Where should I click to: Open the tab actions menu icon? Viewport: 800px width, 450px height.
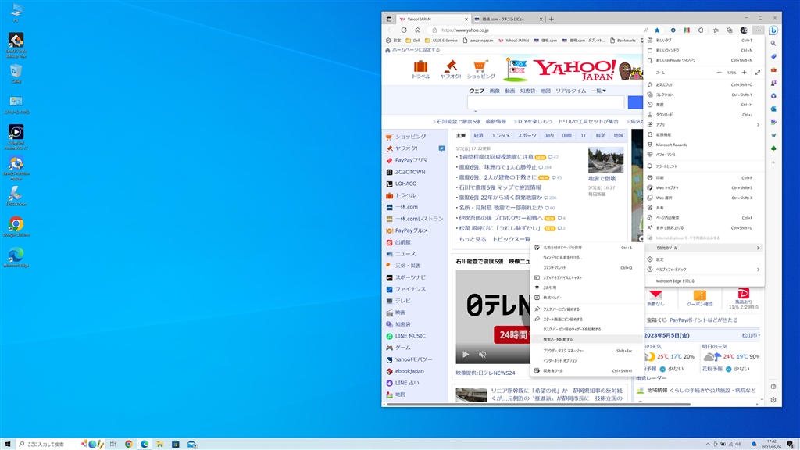pyautogui.click(x=389, y=19)
